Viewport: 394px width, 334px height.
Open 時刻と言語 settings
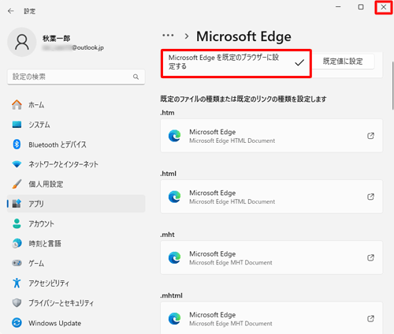pos(76,243)
